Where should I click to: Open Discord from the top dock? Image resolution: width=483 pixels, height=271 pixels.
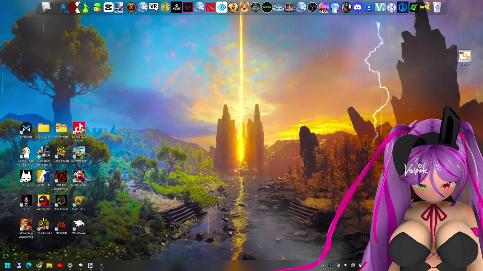(357, 7)
